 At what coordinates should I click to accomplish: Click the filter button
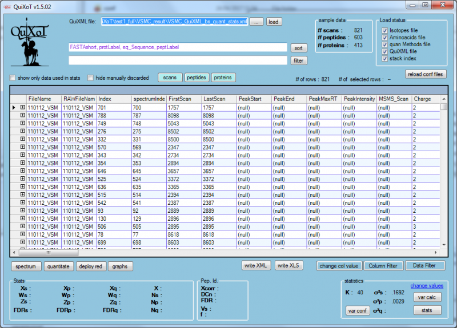298,60
